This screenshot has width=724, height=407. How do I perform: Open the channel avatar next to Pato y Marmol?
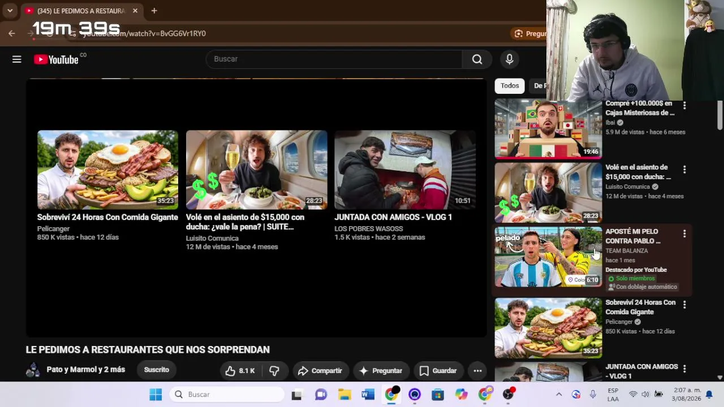pos(33,370)
